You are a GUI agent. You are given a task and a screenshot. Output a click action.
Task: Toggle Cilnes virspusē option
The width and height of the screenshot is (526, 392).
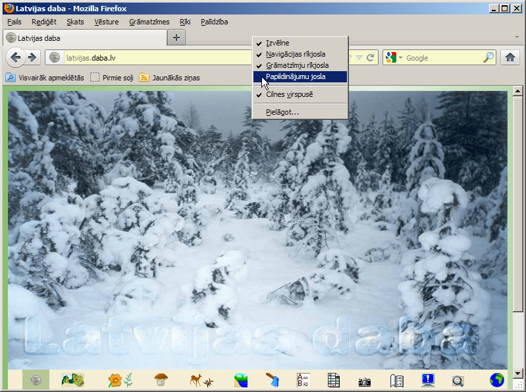300,94
